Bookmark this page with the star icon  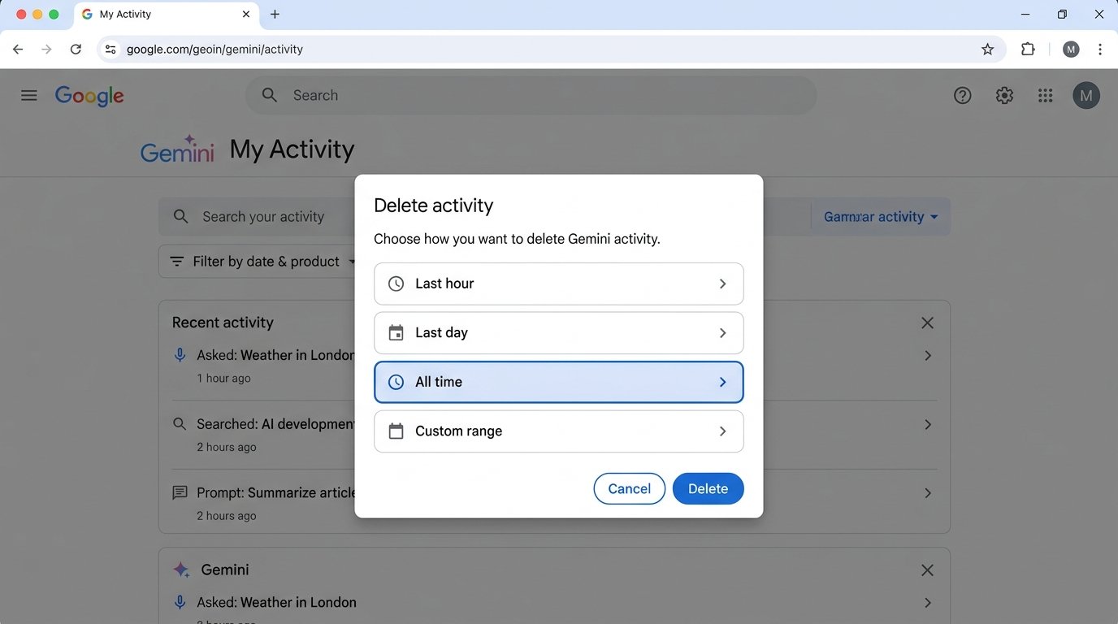coord(987,50)
